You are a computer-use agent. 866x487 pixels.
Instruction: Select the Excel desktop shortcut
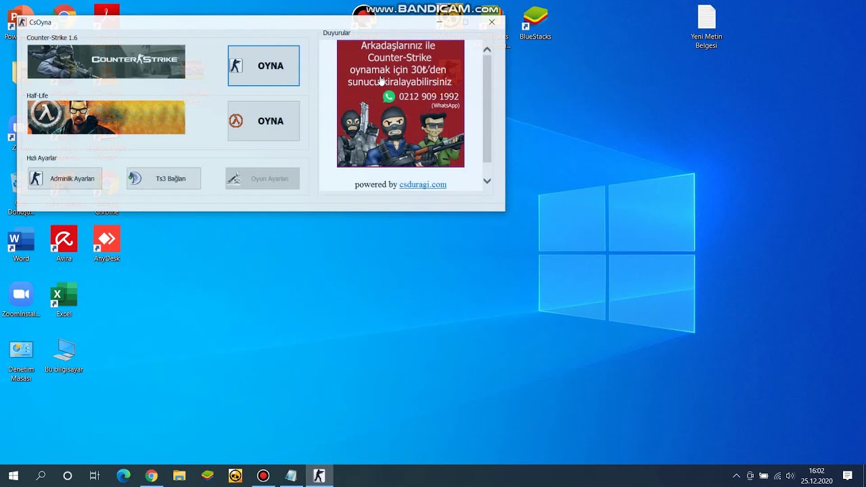click(64, 300)
